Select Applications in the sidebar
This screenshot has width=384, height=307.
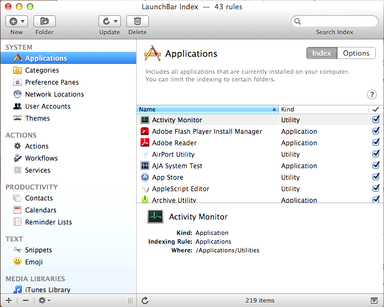click(x=68, y=58)
